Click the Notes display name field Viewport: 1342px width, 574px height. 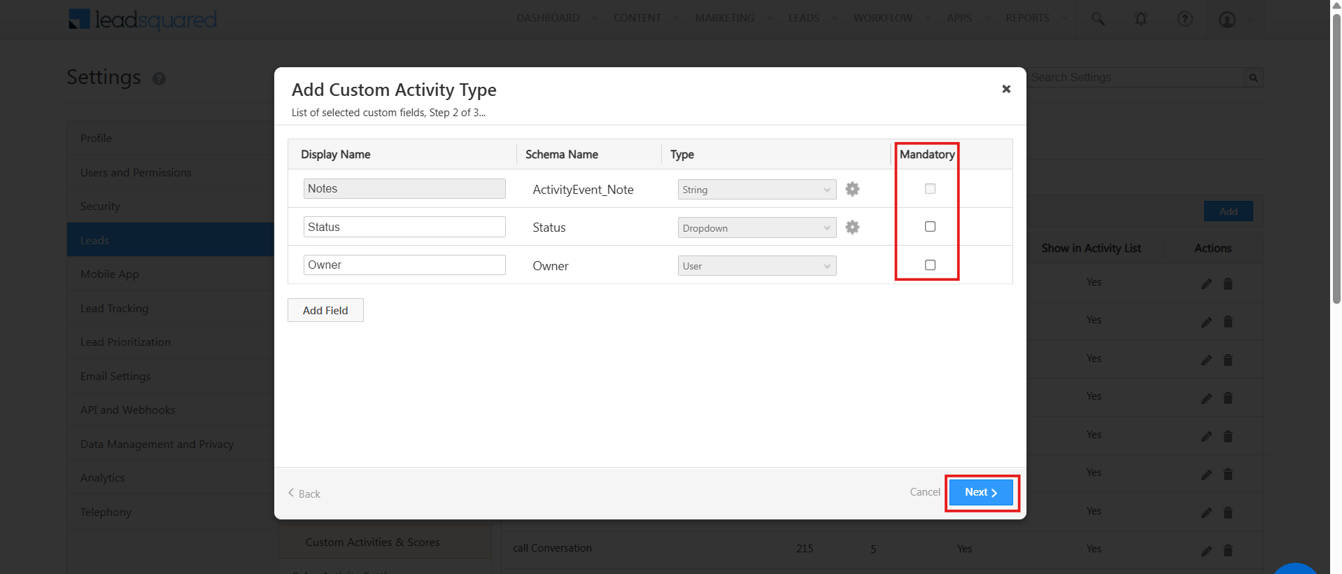pos(404,189)
